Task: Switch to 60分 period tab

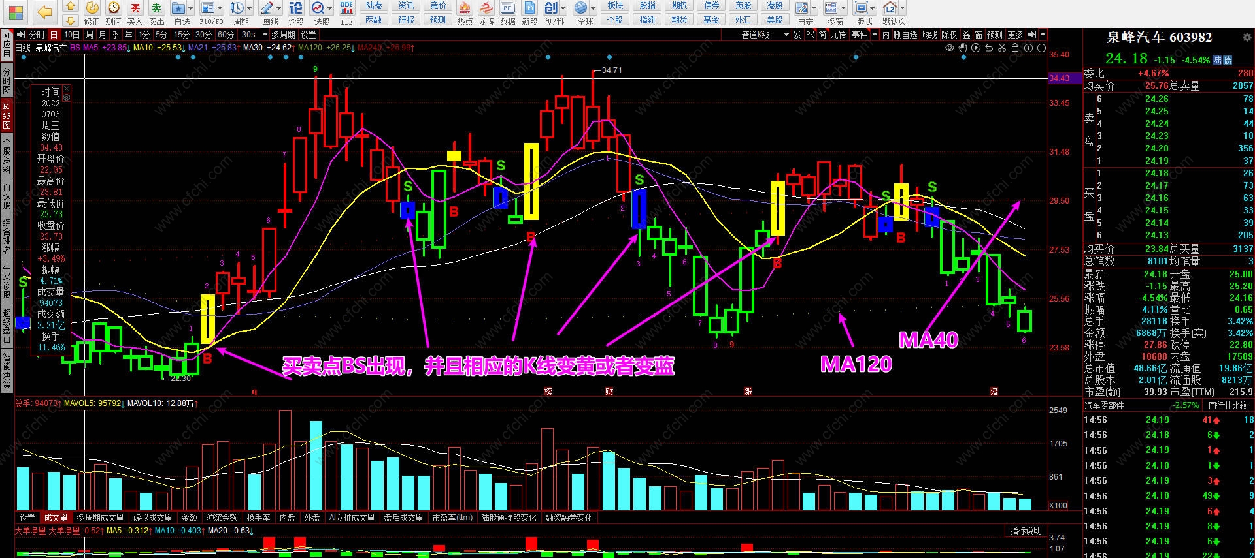Action: coord(226,35)
